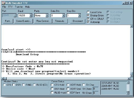Image resolution: width=134 pixels, height=98 pixels.
Task: Click the CTS Hold checkbox
Action: click(x=52, y=85)
